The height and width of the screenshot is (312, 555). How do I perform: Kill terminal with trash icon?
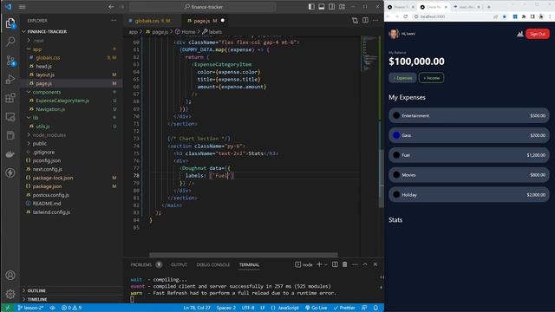(345, 264)
